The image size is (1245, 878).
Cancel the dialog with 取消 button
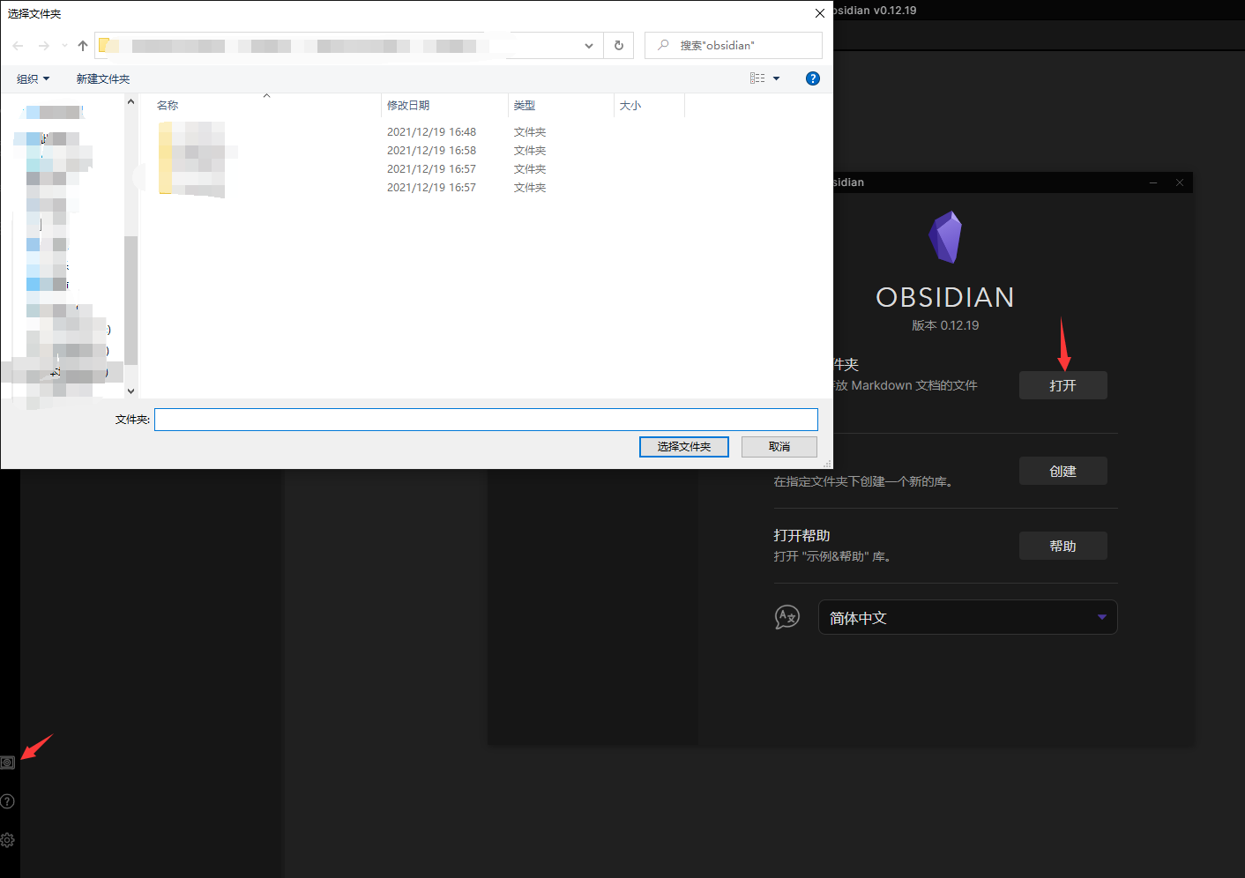[779, 447]
